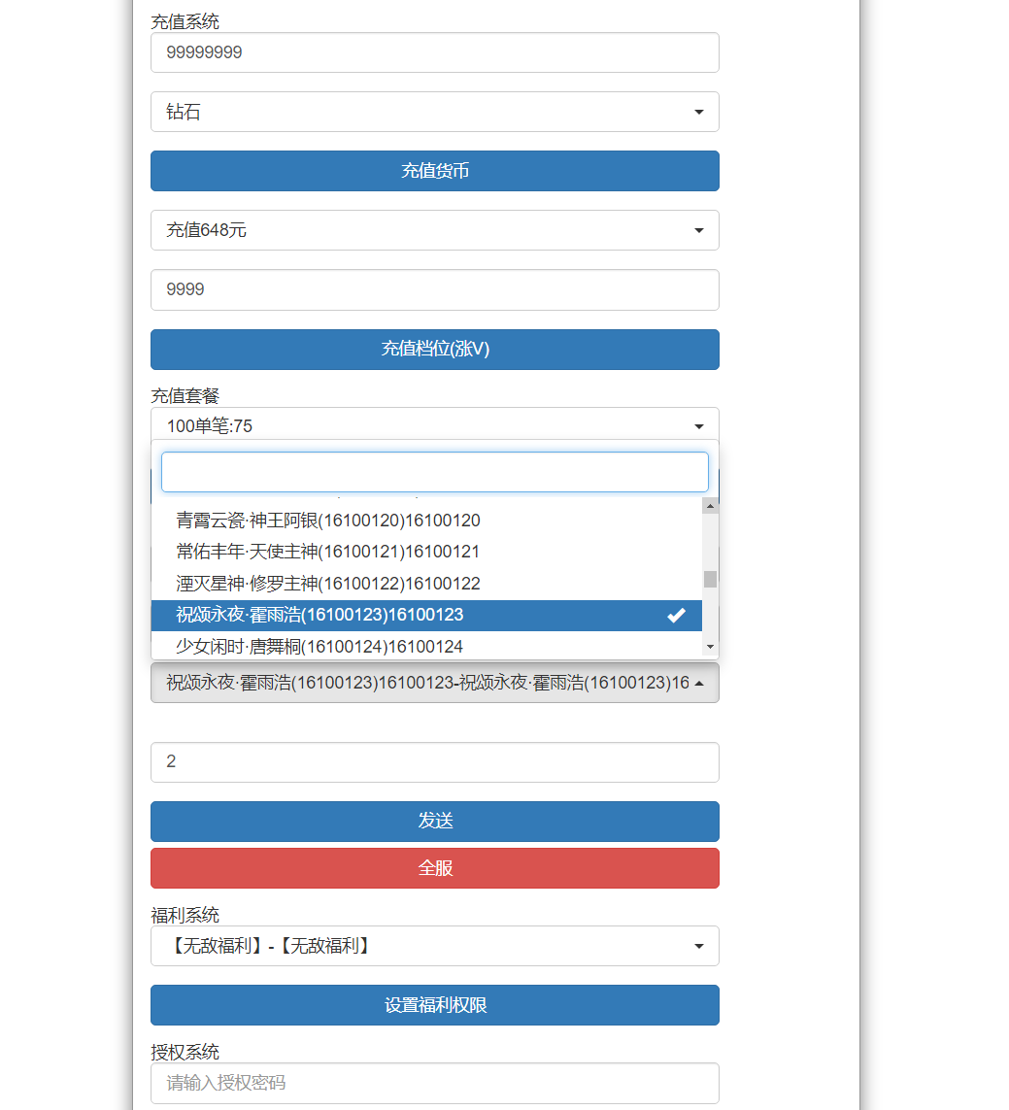Click the scroll down arrow in list
Image resolution: width=1009 pixels, height=1110 pixels.
[710, 647]
